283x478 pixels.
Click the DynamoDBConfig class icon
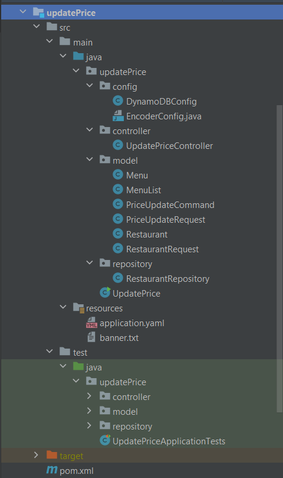(x=118, y=101)
